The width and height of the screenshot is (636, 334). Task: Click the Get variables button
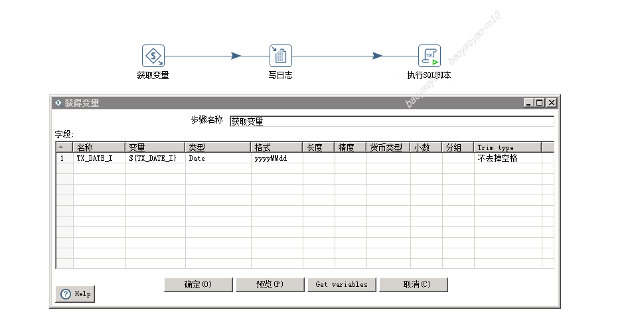[341, 284]
